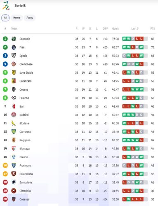The image size is (158, 206).
Task: Switch to the All standings tab
Action: click(x=5, y=18)
